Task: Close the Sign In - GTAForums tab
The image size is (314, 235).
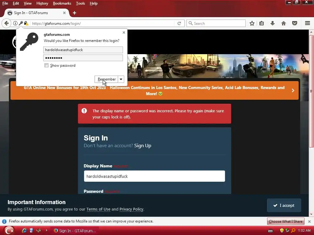Action: point(64,13)
